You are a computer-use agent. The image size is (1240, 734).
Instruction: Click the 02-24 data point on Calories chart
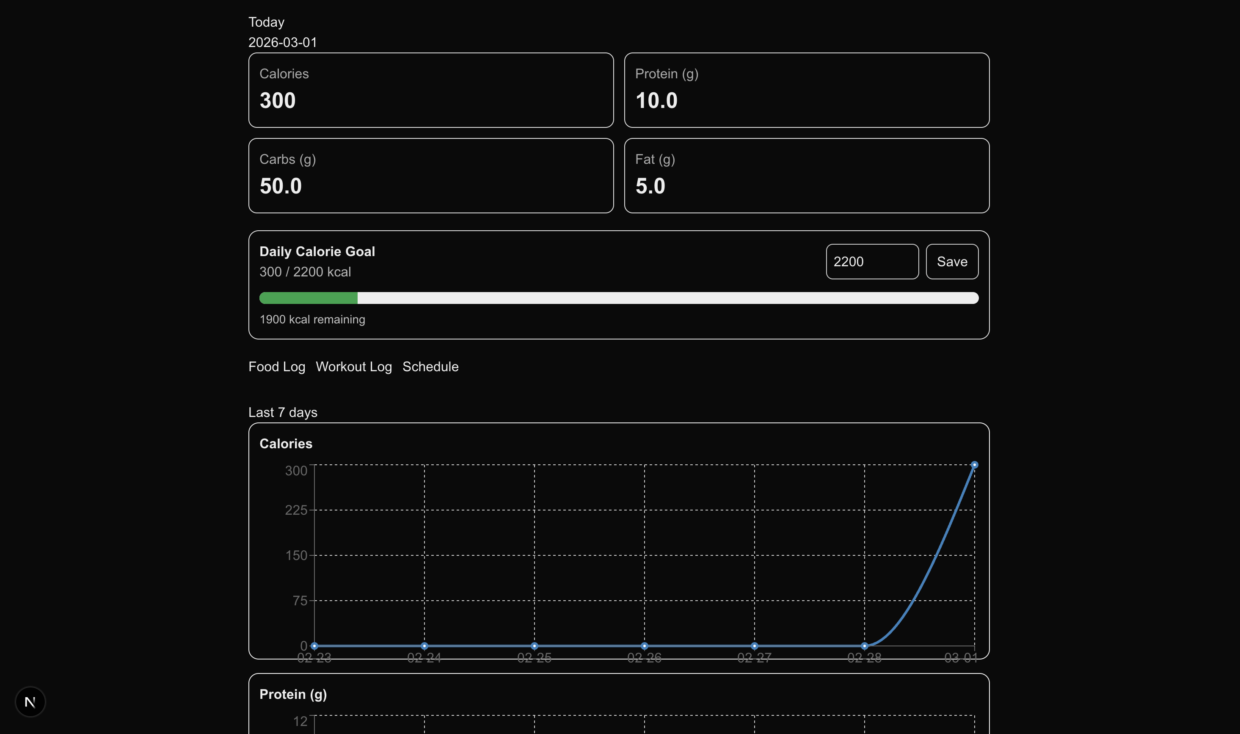coord(424,646)
